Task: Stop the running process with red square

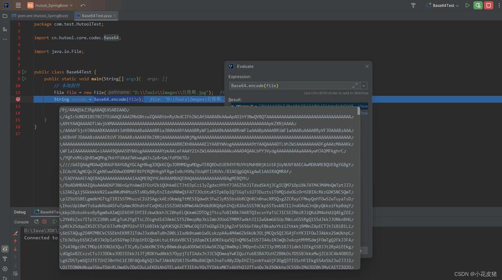Action: pos(489,5)
